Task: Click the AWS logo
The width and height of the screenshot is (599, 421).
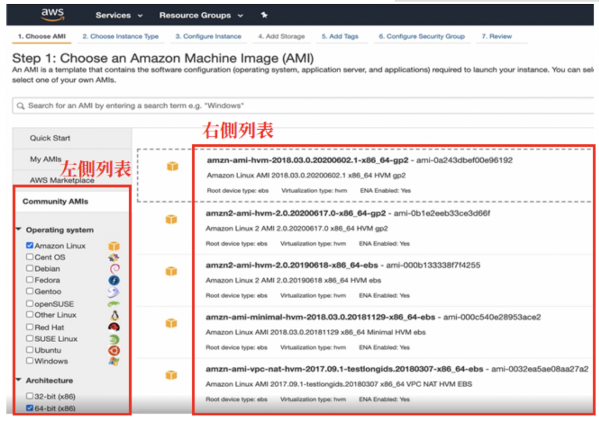Action: [53, 15]
